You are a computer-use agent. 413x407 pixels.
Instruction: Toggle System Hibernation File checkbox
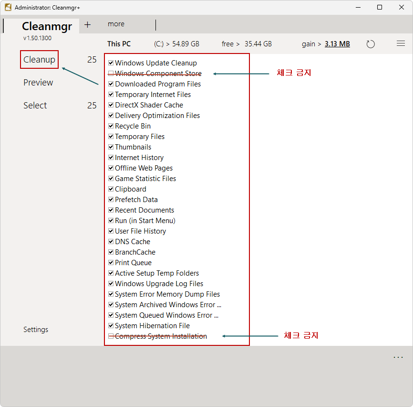pyautogui.click(x=111, y=325)
